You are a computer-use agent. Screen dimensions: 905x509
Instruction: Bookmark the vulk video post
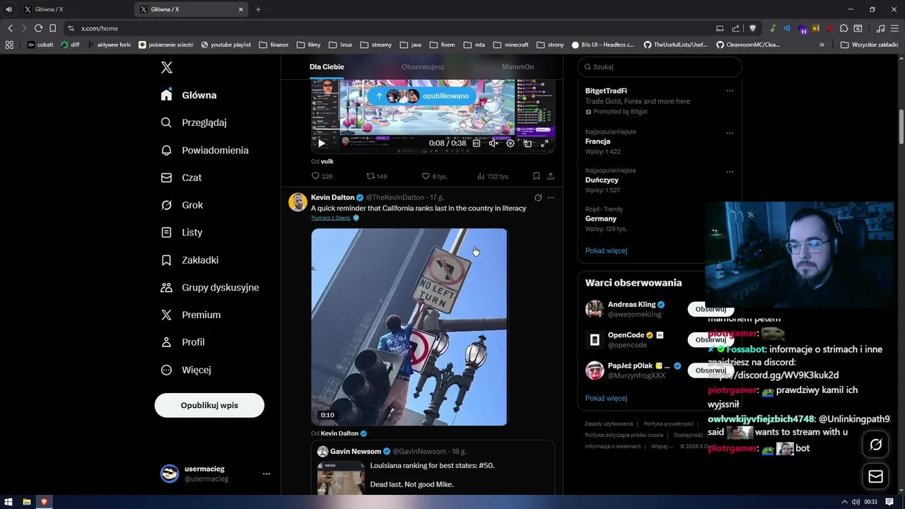(536, 176)
